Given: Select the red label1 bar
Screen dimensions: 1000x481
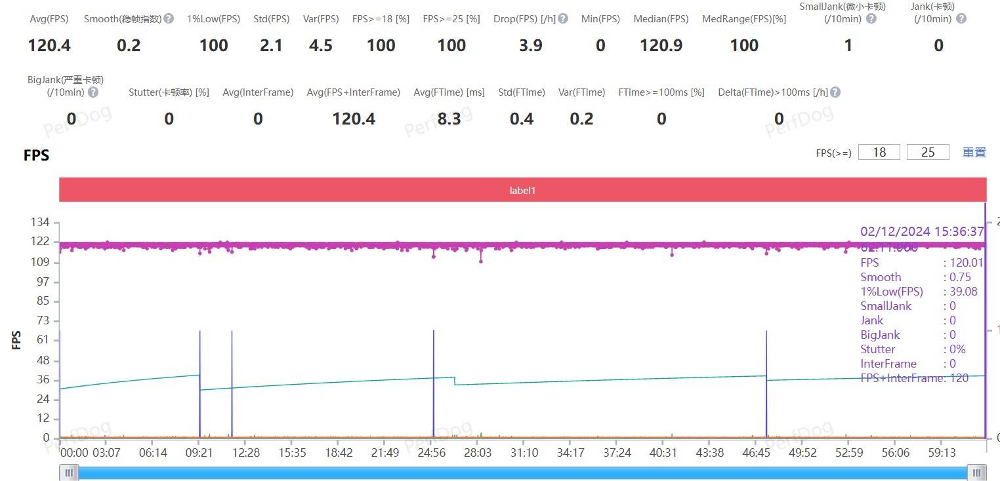Looking at the screenshot, I should click(x=523, y=190).
